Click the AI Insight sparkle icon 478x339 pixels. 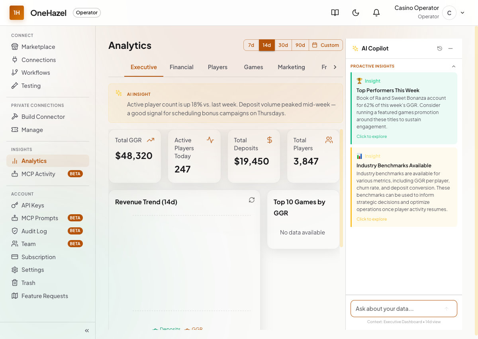click(119, 93)
